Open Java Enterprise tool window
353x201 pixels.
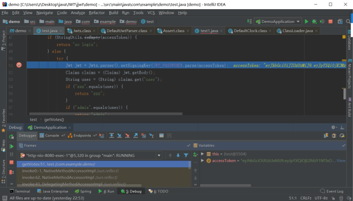pyautogui.click(x=53, y=191)
